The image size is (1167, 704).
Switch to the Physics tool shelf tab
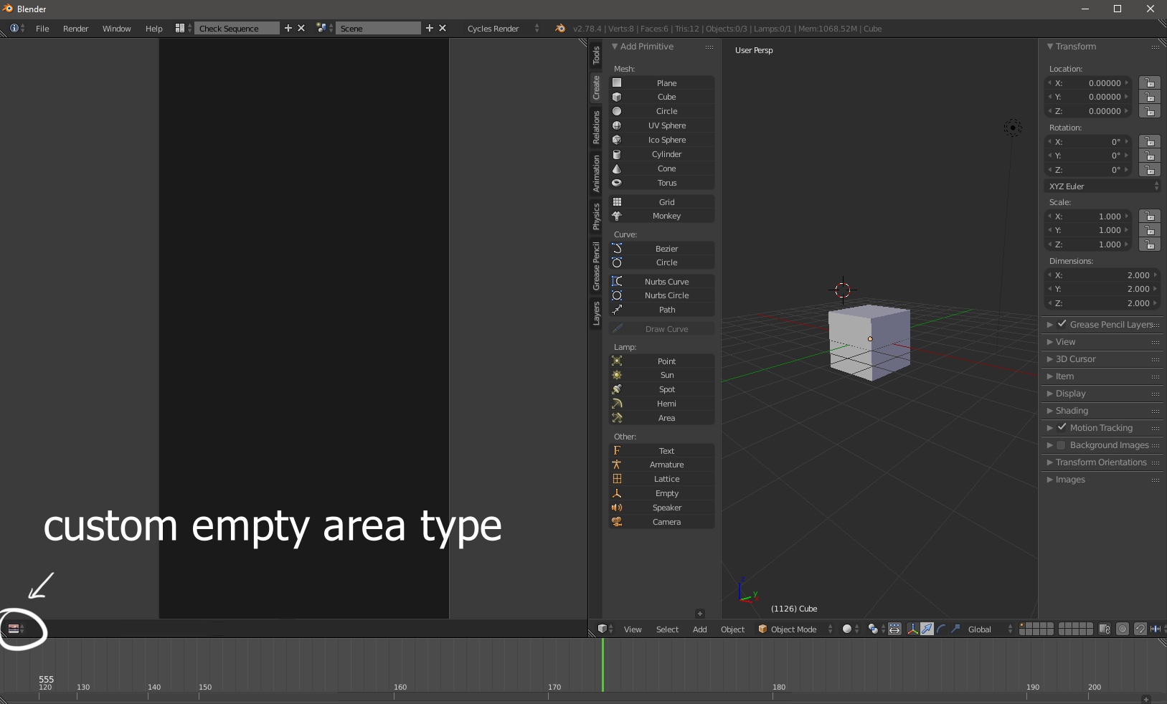[596, 217]
